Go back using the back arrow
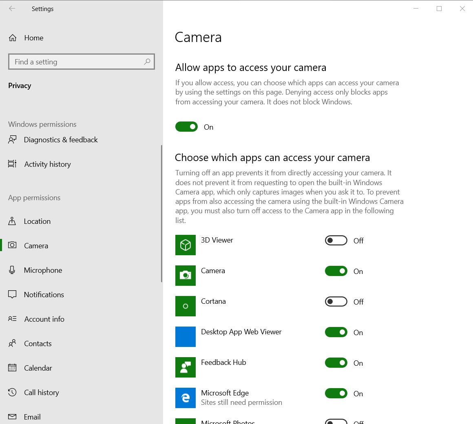The image size is (473, 424). click(12, 9)
